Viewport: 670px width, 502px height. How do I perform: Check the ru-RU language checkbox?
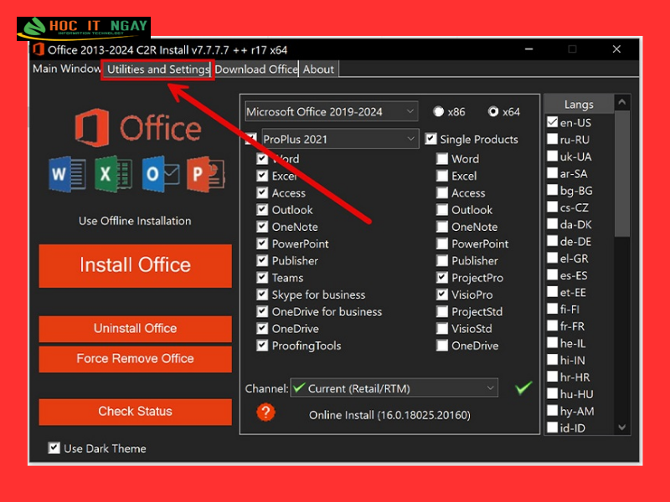tap(552, 139)
